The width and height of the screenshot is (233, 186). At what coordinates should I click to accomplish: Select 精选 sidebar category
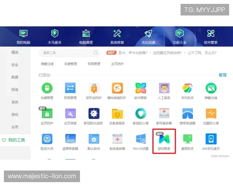[15, 52]
